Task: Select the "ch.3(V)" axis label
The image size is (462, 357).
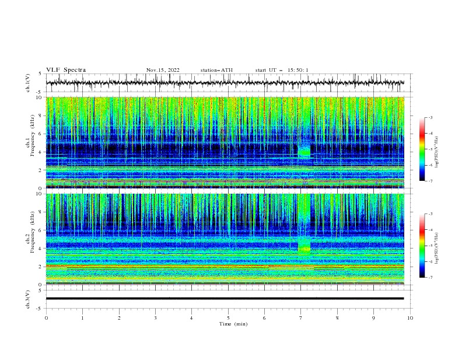Action: coord(28,299)
